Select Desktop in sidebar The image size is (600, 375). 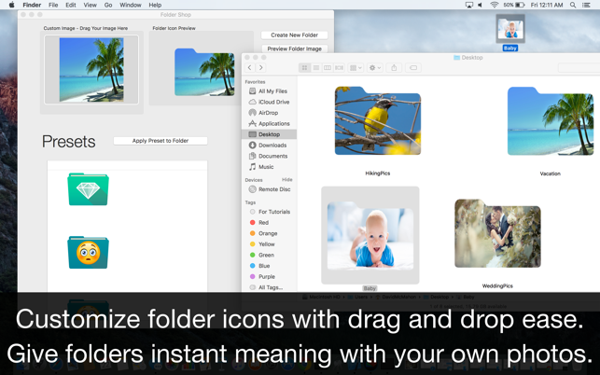click(x=270, y=134)
